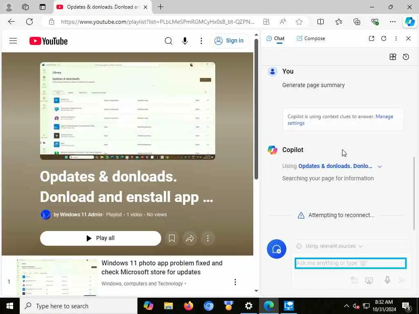Screen dimensions: 419x314
Task: Save playlist with bookmark icon
Action: click(x=172, y=238)
